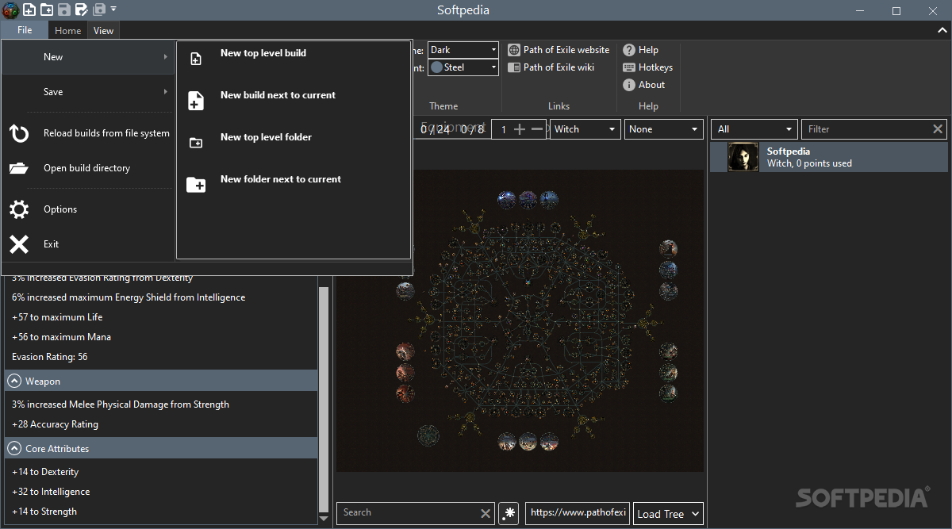Open the Hotkeys button
The image size is (952, 529).
pos(648,67)
